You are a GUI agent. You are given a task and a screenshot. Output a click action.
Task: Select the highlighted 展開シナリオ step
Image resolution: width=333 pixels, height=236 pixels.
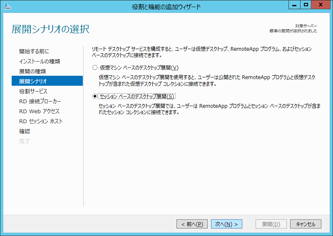click(x=33, y=81)
